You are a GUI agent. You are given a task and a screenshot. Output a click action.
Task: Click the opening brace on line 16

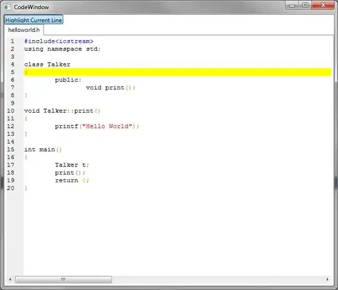26,157
